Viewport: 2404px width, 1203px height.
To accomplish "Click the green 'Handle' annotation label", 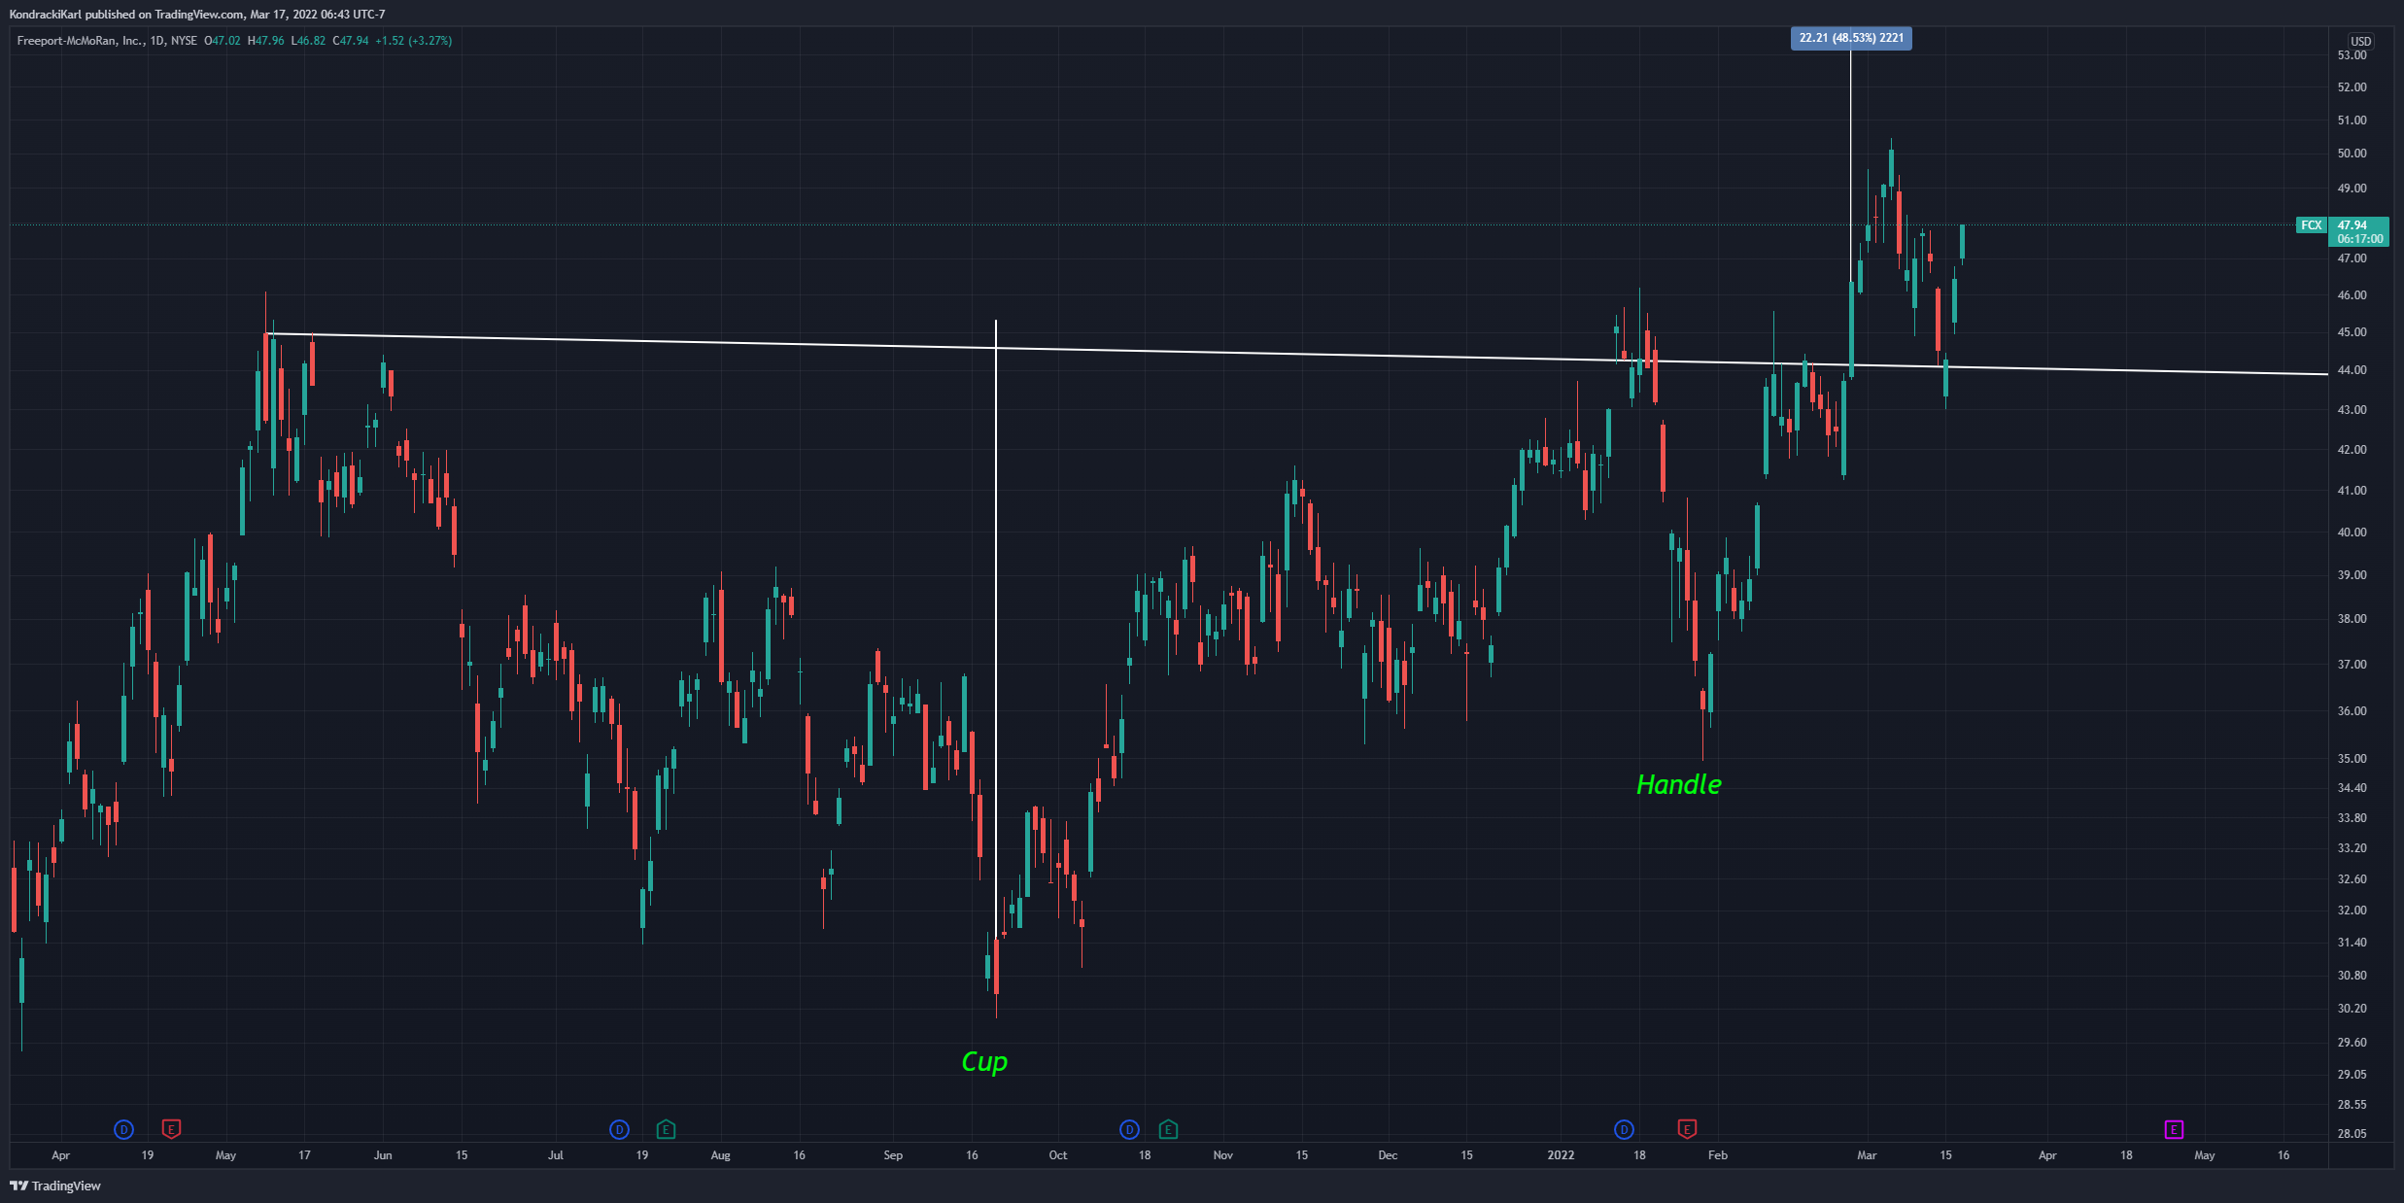I will (x=1678, y=784).
